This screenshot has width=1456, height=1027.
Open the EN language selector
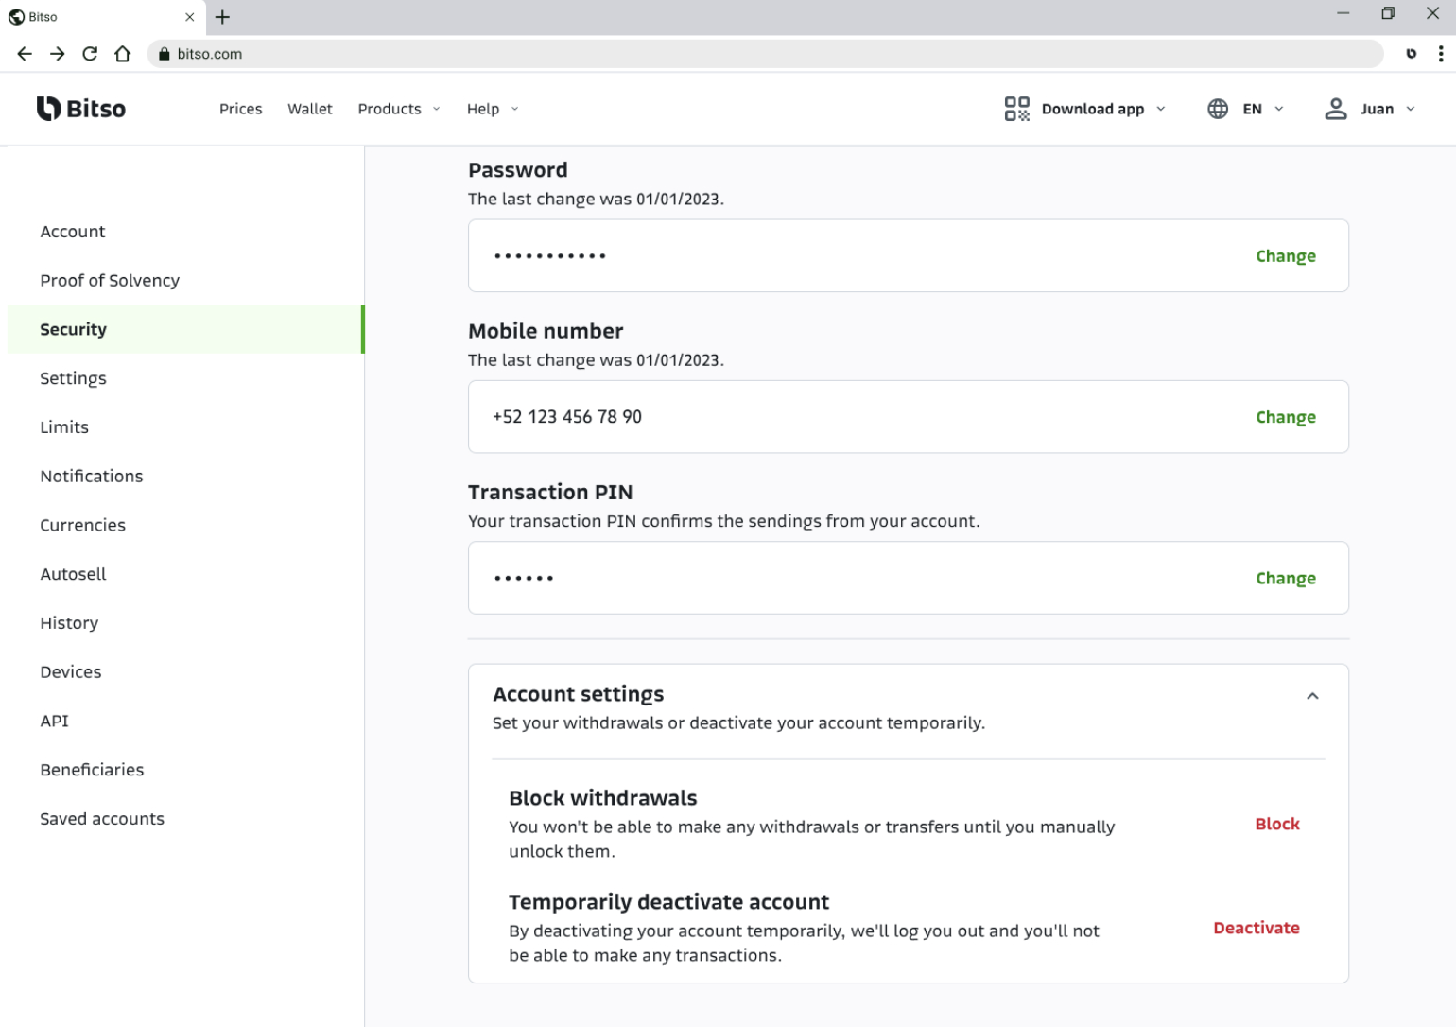tap(1263, 109)
